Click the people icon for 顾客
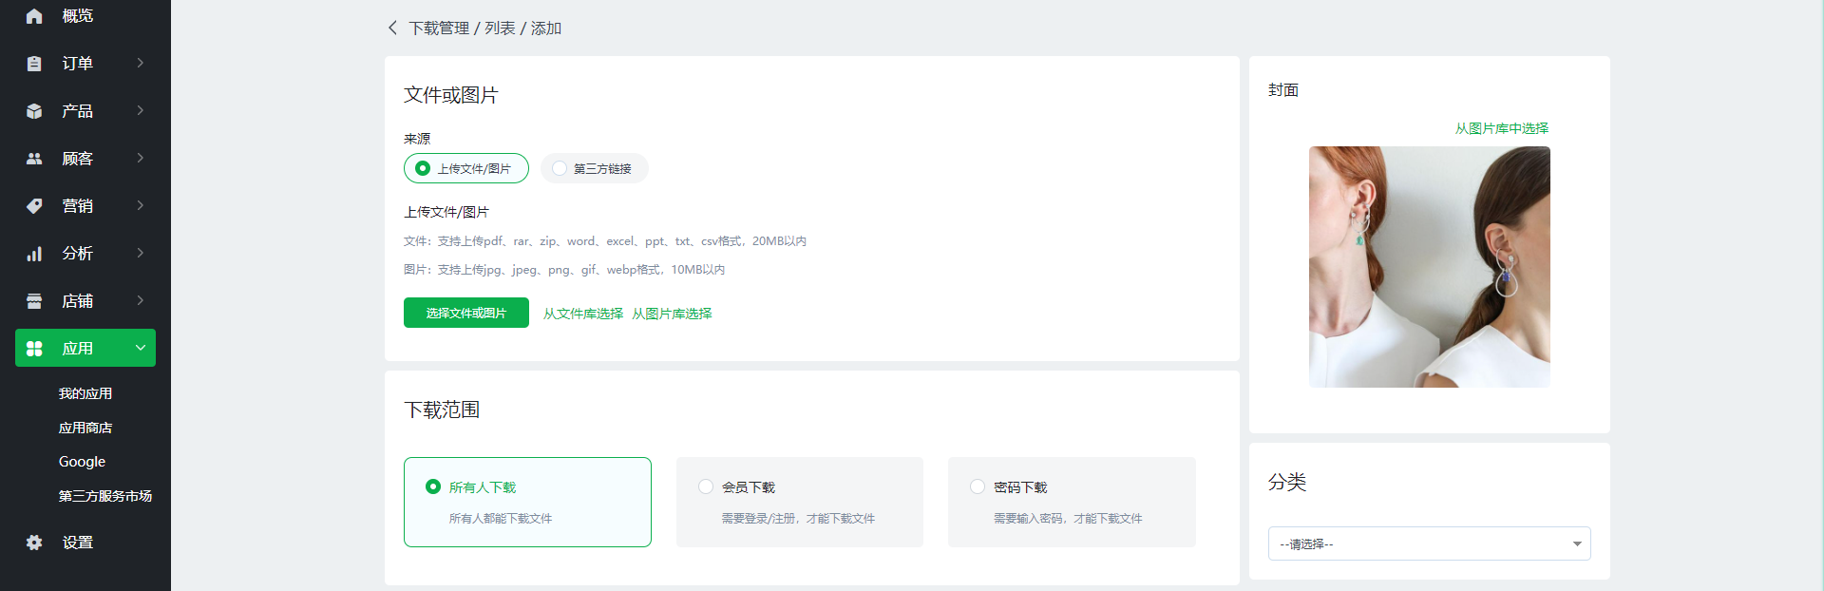The width and height of the screenshot is (1824, 591). pos(34,159)
